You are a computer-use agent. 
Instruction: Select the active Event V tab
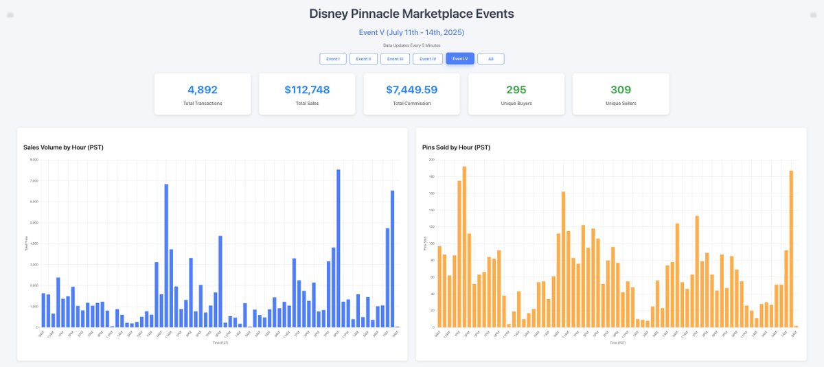(460, 59)
